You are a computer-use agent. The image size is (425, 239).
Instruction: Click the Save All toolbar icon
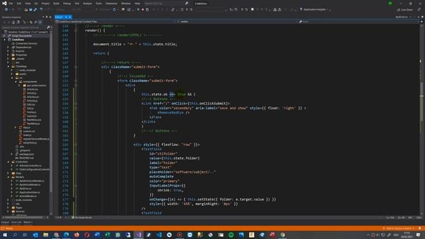(35, 9)
